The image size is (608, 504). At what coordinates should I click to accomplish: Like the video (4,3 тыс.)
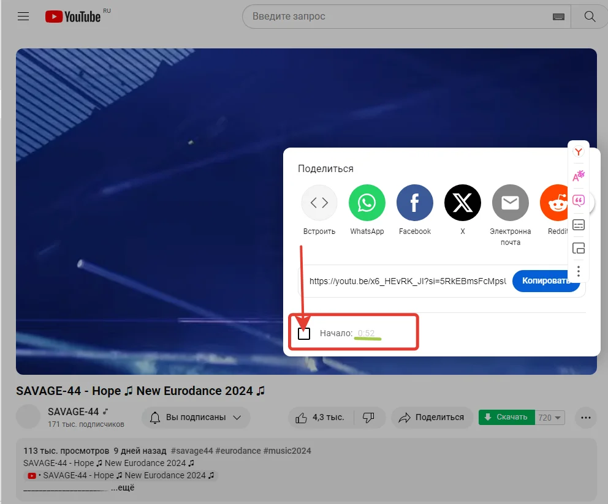click(321, 417)
